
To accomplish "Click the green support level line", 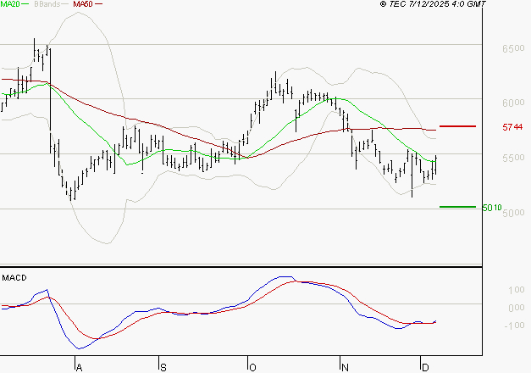I will 457,207.
